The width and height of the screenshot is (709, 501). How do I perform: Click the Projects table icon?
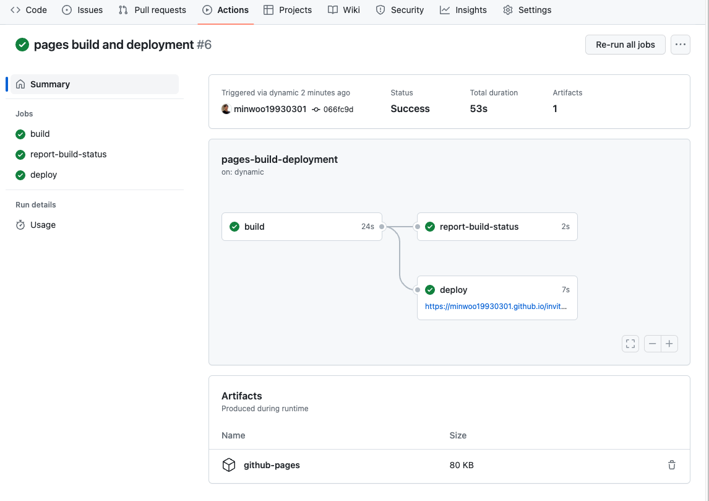click(269, 10)
